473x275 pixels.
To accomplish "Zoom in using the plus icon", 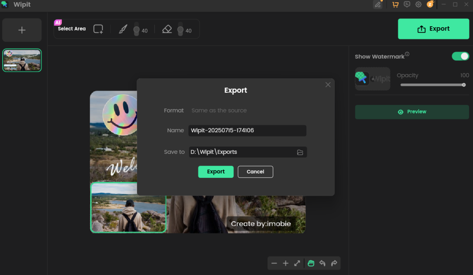I will (286, 263).
